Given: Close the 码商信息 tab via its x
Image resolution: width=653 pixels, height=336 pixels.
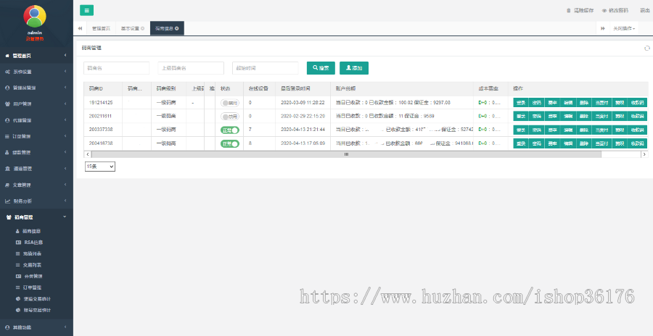Looking at the screenshot, I should 176,29.
